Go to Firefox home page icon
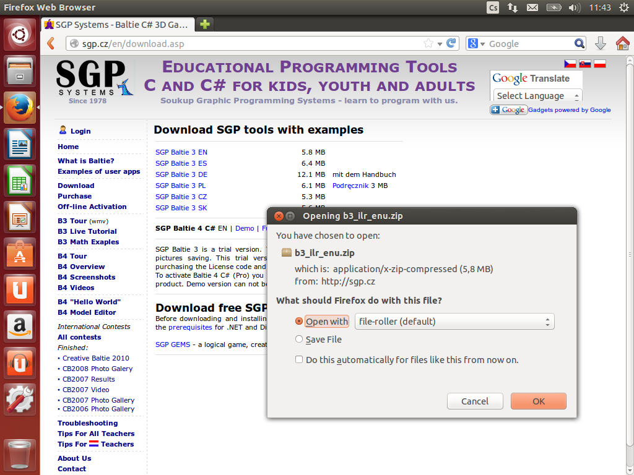634x475 pixels. pyautogui.click(x=622, y=43)
